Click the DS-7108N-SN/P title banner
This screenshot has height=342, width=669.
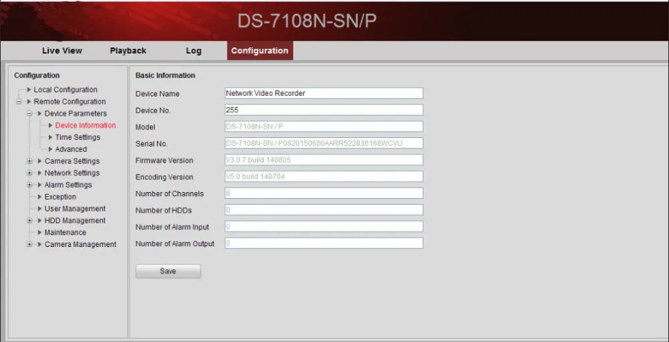click(x=307, y=21)
